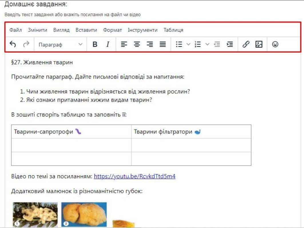This screenshot has height=228, width=304.
Task: Click the bottom-left empty table cell
Action: pyautogui.click(x=71, y=159)
